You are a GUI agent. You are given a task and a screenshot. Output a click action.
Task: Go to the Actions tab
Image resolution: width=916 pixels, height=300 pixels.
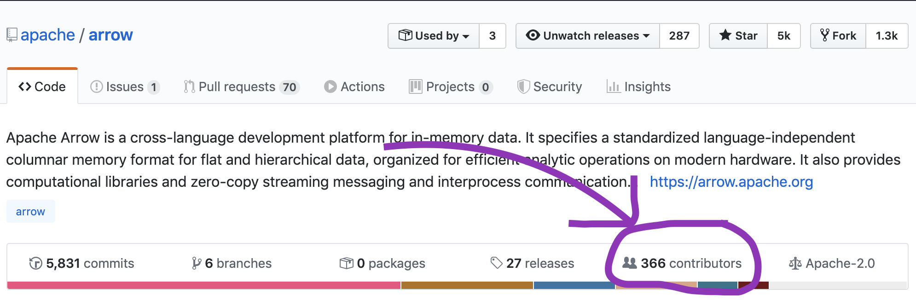point(354,87)
